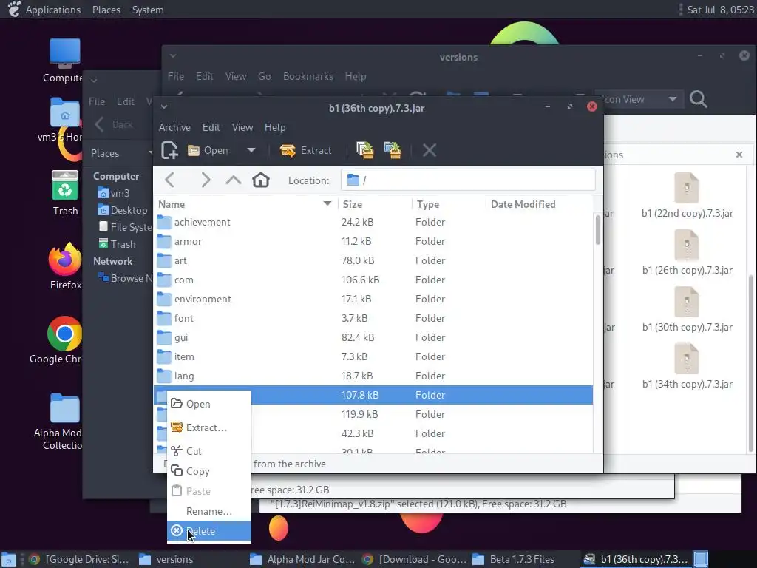The width and height of the screenshot is (757, 568).
Task: Open the Icon View dropdown in versions window
Action: (639, 100)
